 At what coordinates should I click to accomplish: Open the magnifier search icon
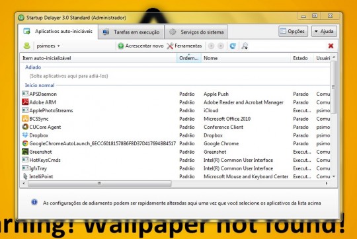(245, 46)
